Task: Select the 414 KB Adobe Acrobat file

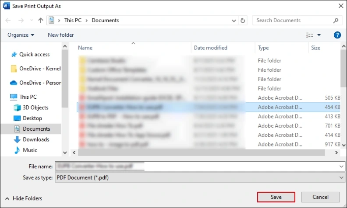Action: 208,135
